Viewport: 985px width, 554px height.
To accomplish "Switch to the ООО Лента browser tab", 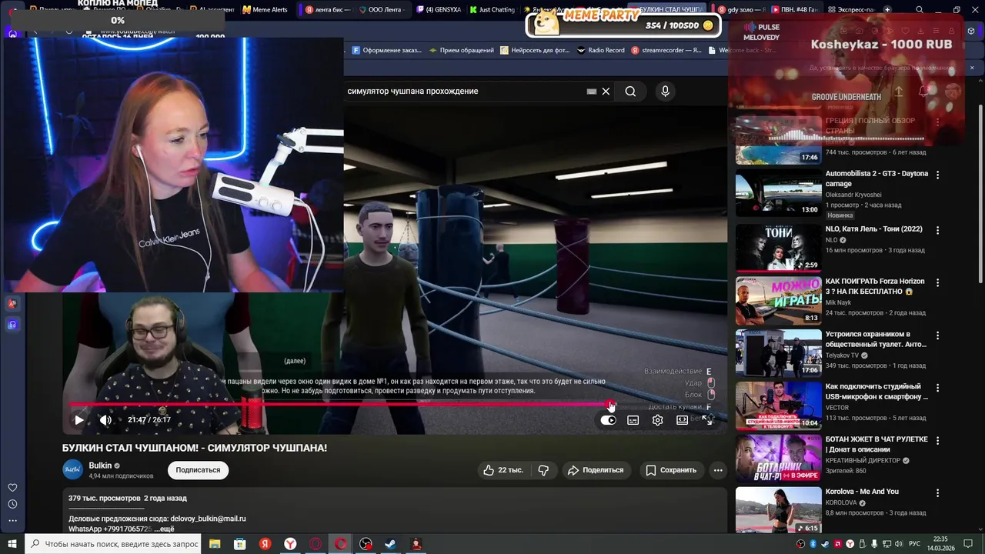I will (379, 10).
